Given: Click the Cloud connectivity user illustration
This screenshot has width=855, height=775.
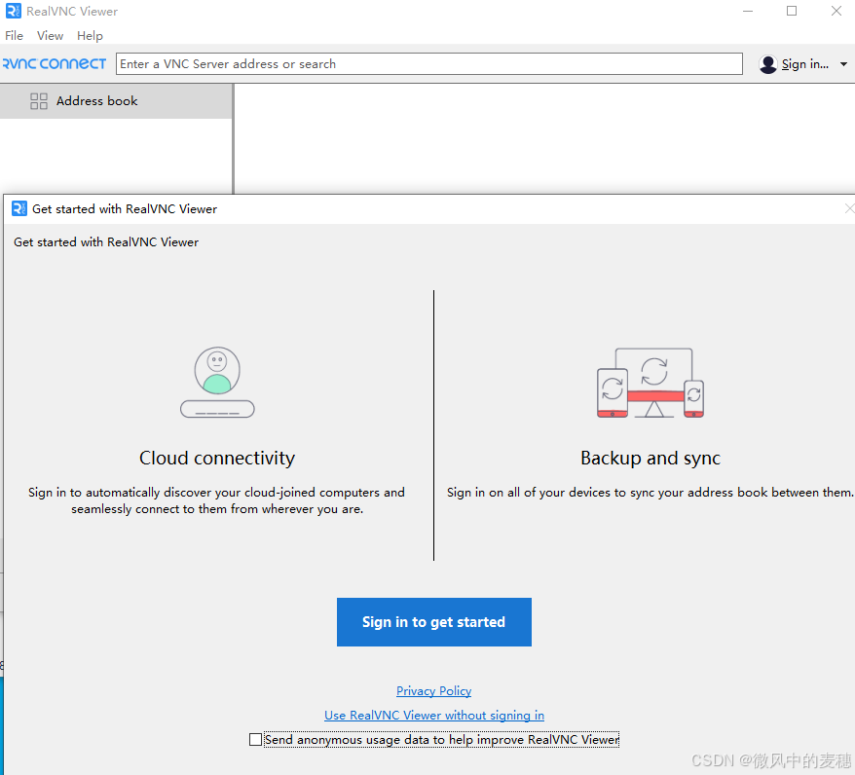Looking at the screenshot, I should 217,382.
